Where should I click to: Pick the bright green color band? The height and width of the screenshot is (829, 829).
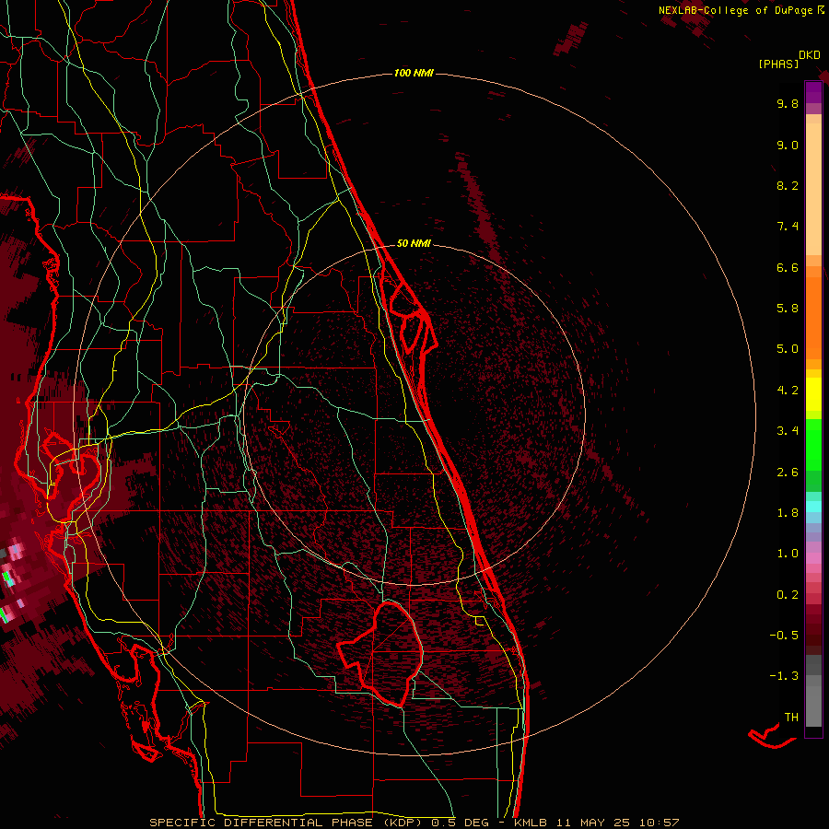coord(813,444)
